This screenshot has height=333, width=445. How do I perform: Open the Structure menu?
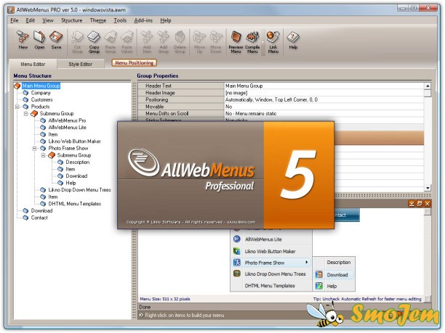71,20
